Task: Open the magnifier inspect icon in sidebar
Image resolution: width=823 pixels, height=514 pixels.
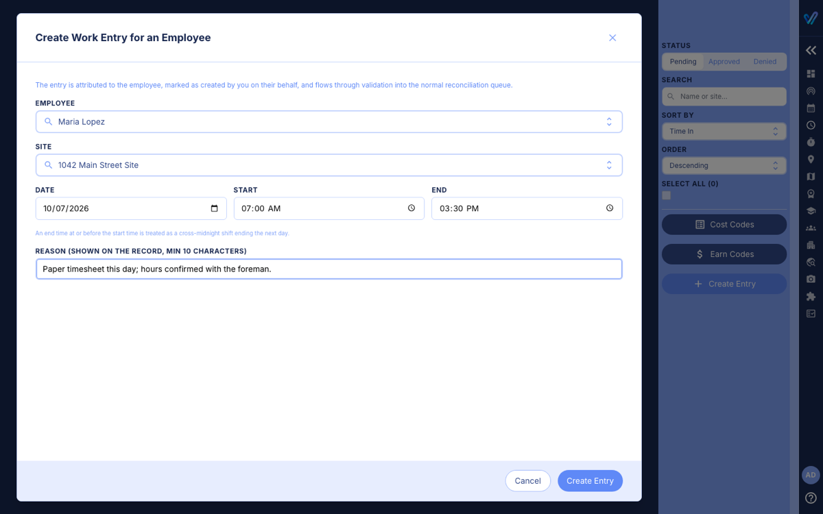Action: pyautogui.click(x=811, y=262)
